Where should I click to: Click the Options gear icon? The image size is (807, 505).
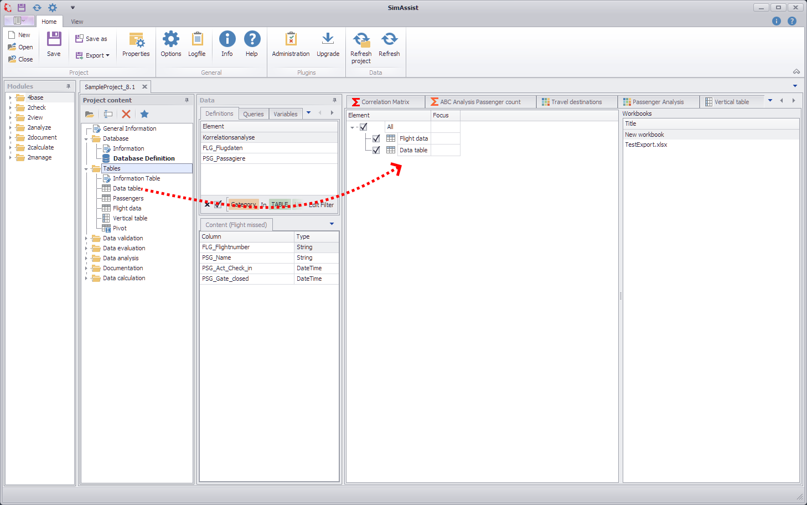click(x=170, y=44)
